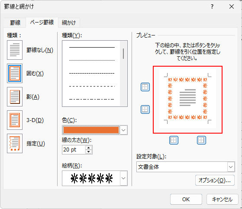The height and width of the screenshot is (209, 242).
Task: Select the dotted line style in list
Action: [92, 60]
